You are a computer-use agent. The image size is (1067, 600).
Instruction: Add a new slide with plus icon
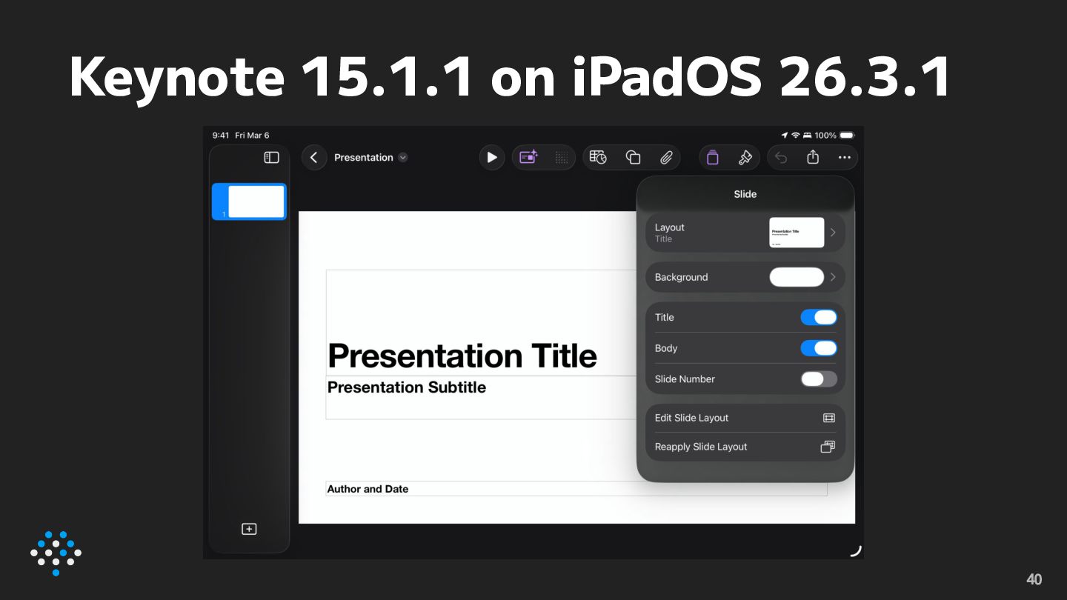click(x=250, y=529)
